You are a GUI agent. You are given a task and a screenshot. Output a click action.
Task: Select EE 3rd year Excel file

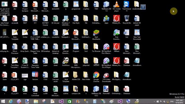pyautogui.click(x=55, y=20)
